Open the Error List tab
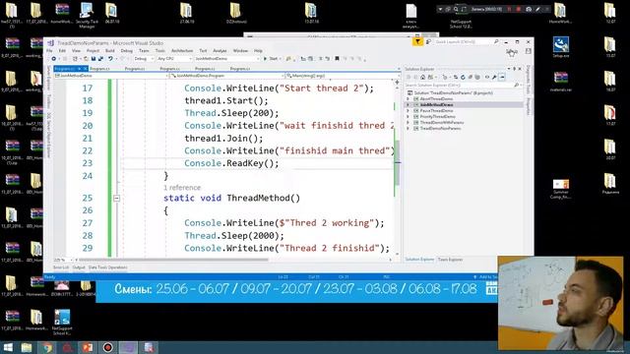 point(61,267)
